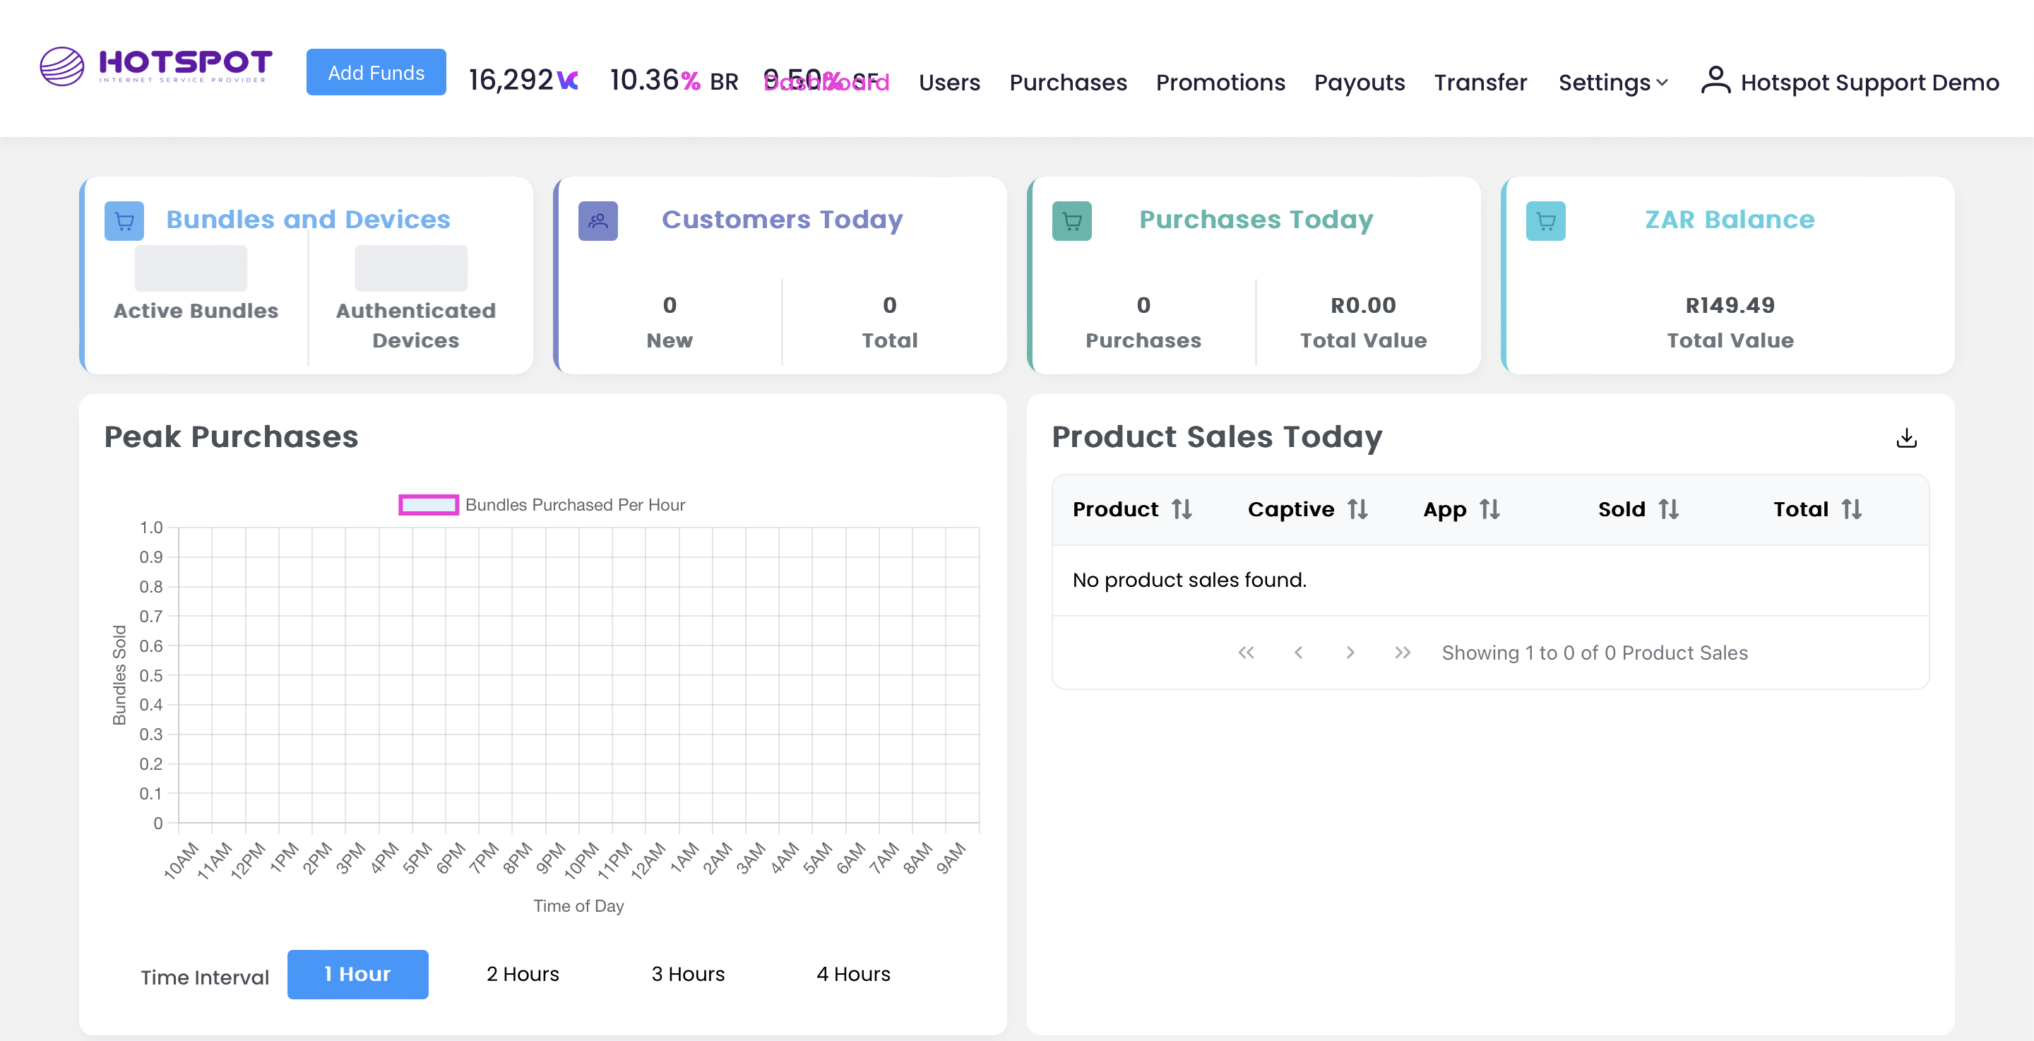Select 3 Hours time interval

click(688, 974)
